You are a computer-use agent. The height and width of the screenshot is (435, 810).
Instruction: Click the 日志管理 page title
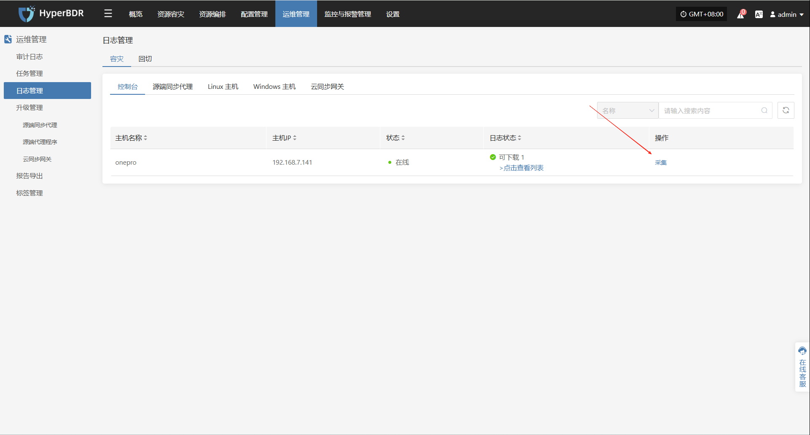click(118, 40)
